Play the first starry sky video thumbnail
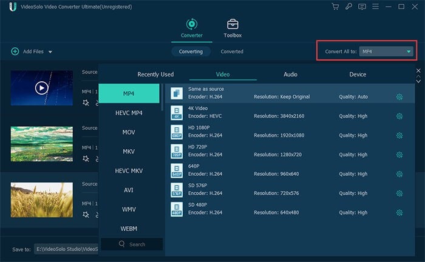This screenshot has width=425, height=262. point(41,88)
